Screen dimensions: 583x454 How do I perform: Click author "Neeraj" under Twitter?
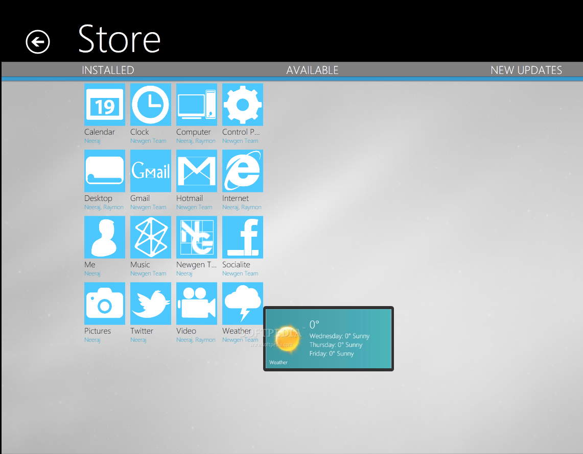pos(138,340)
